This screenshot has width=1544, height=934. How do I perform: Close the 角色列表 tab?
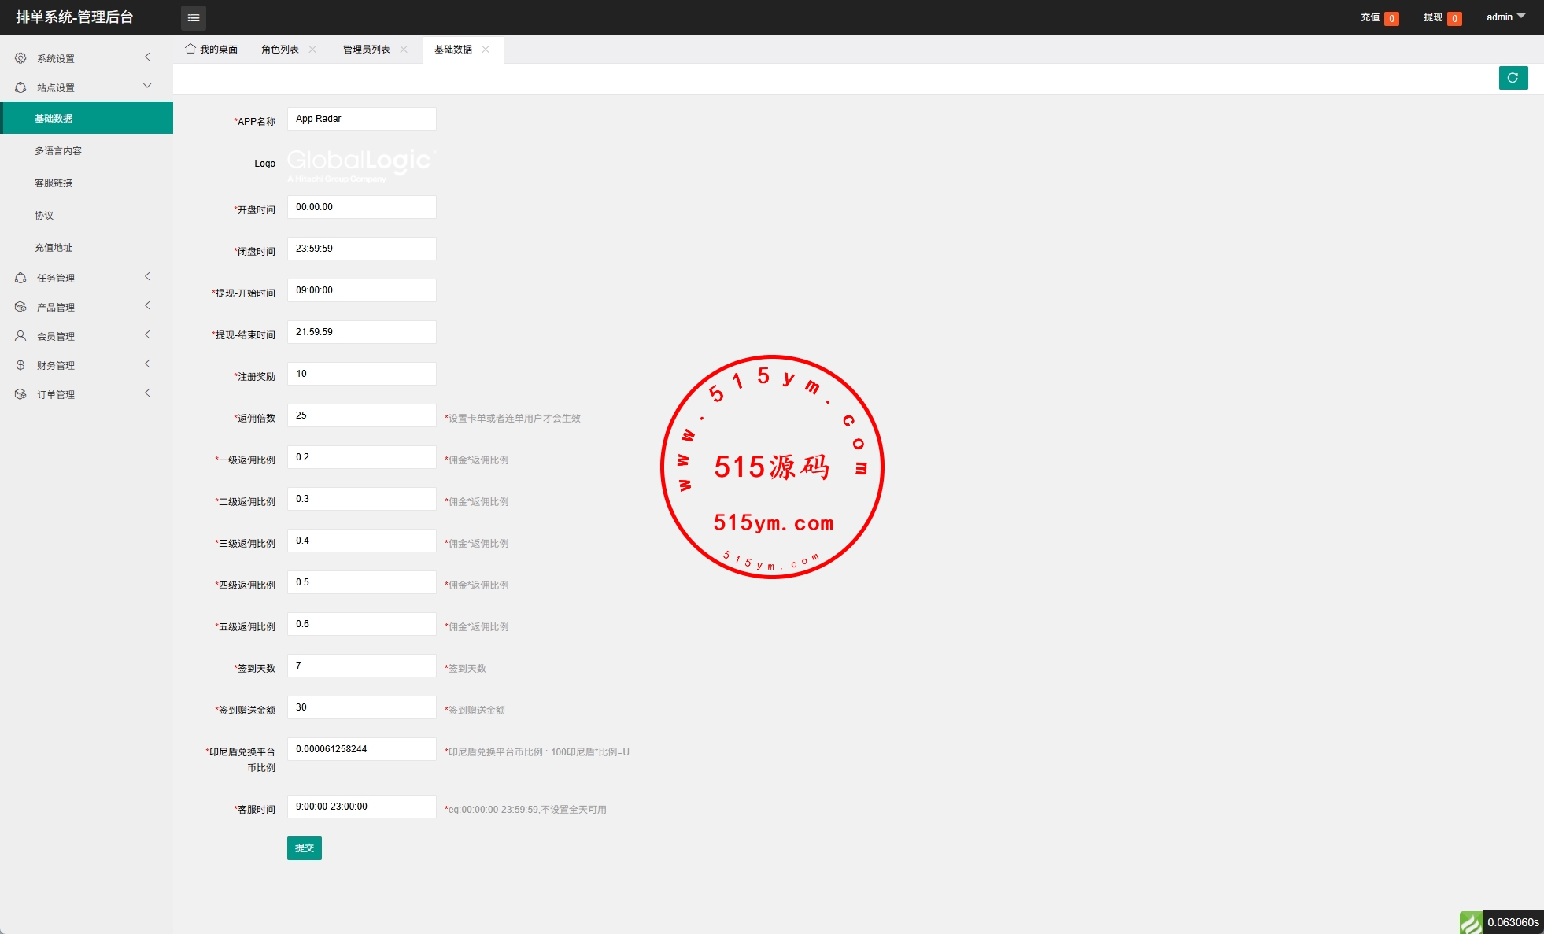click(x=313, y=49)
